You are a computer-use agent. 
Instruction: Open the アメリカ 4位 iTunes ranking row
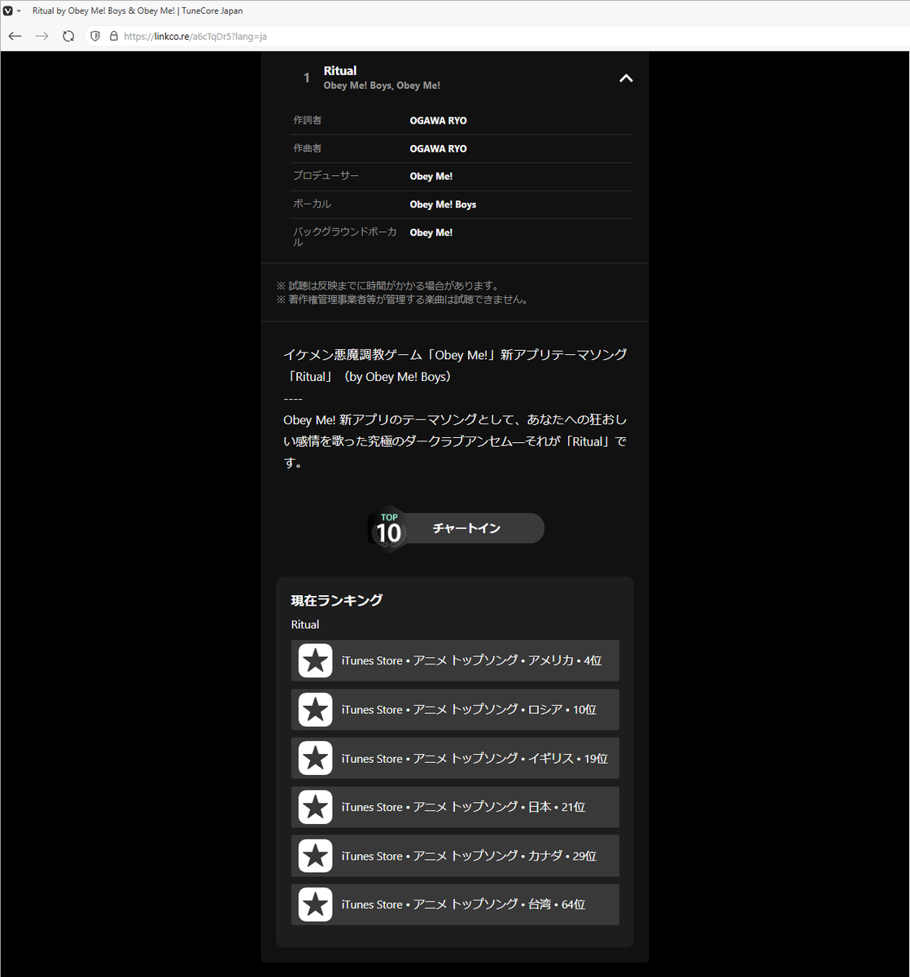pyautogui.click(x=455, y=660)
